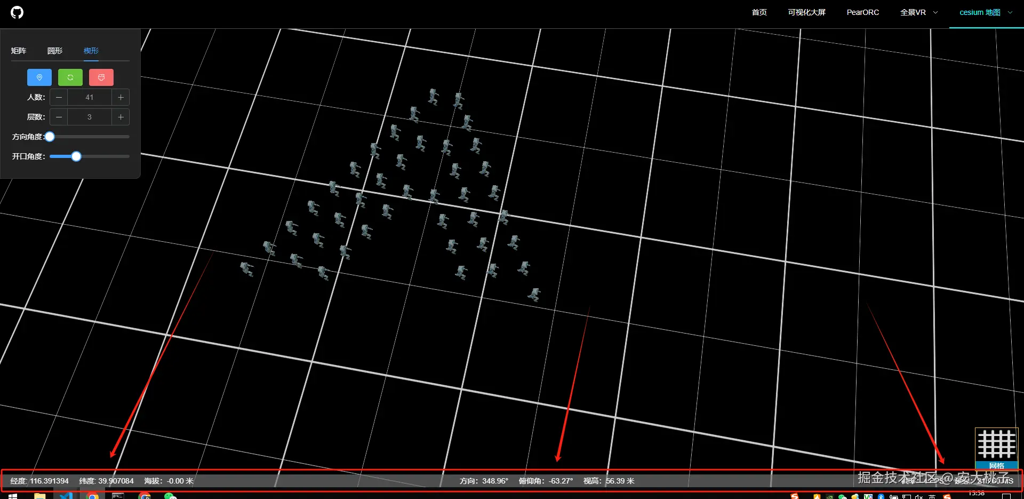
Task: Click the blue location pin button
Action: click(39, 77)
